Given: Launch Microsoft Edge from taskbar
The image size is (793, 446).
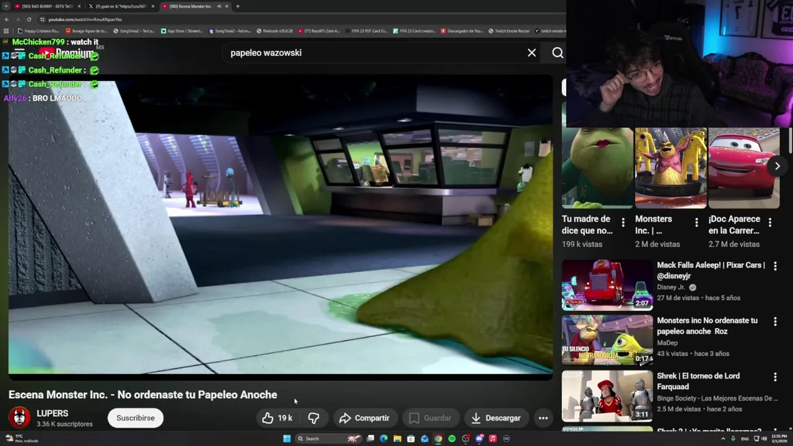Looking at the screenshot, I should (x=383, y=439).
